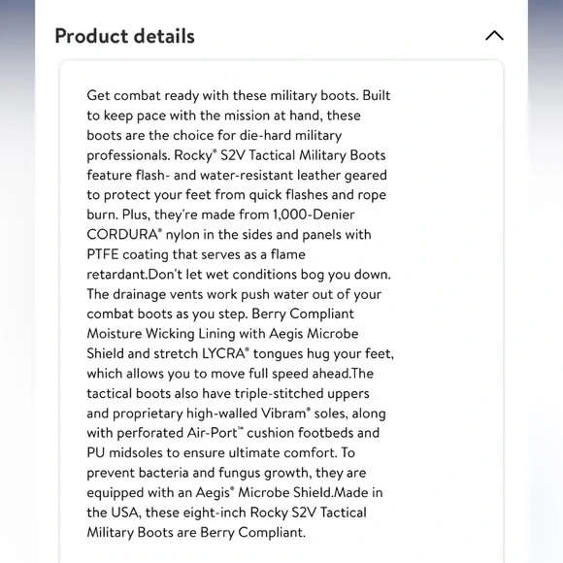Collapse the Product details section chevron
Screen dimensions: 563x563
(x=494, y=36)
